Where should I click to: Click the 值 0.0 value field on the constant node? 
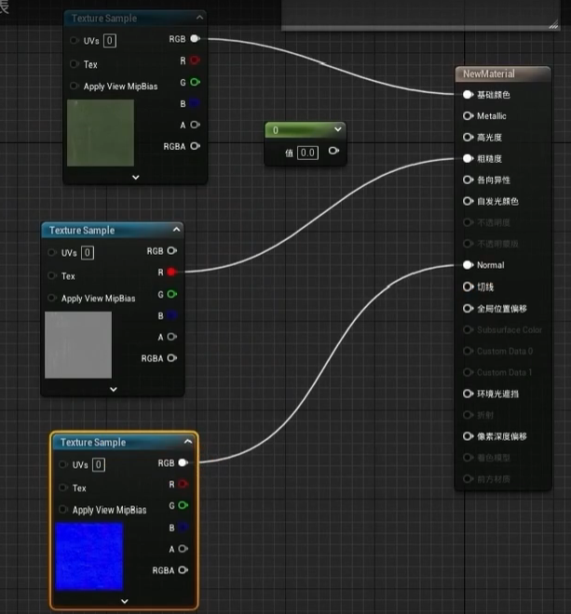[x=307, y=153]
